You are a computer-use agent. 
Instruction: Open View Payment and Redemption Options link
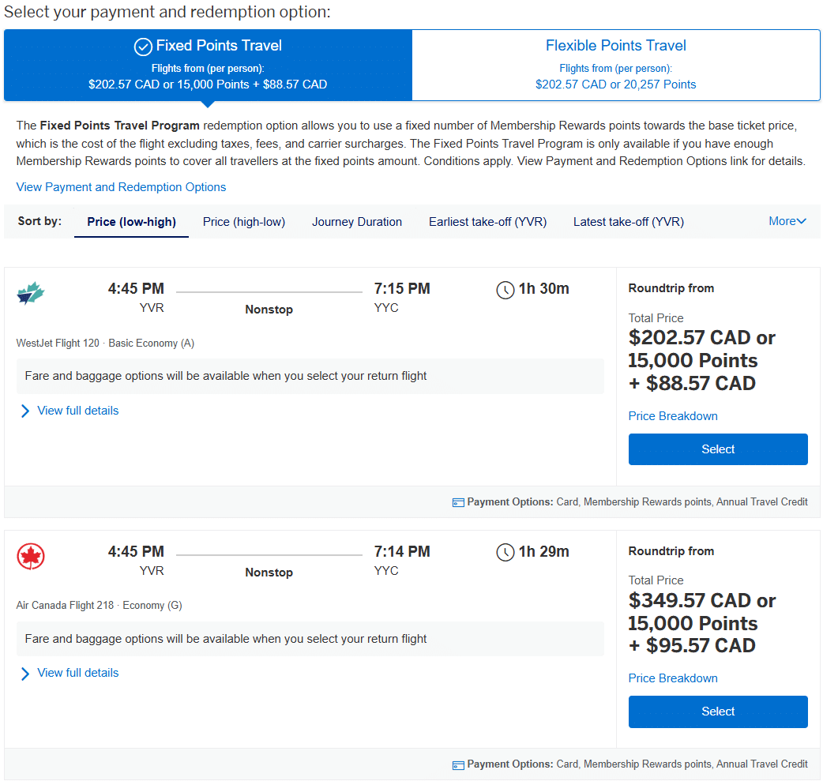pos(121,187)
